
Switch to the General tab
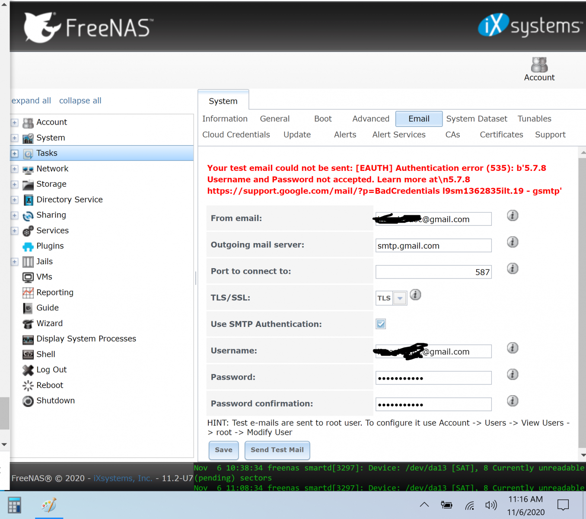point(274,119)
